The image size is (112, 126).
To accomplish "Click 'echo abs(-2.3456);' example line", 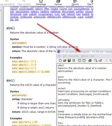I will click(x=31, y=72).
